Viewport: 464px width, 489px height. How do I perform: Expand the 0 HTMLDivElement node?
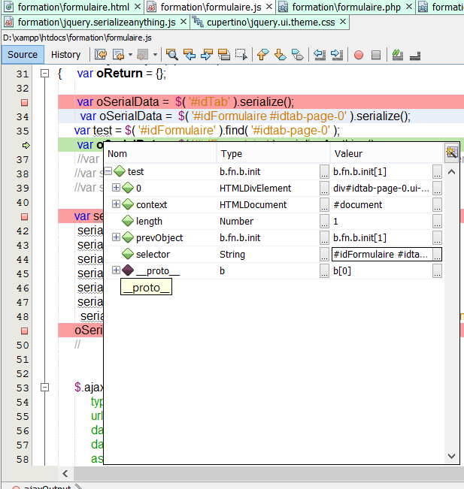click(116, 188)
